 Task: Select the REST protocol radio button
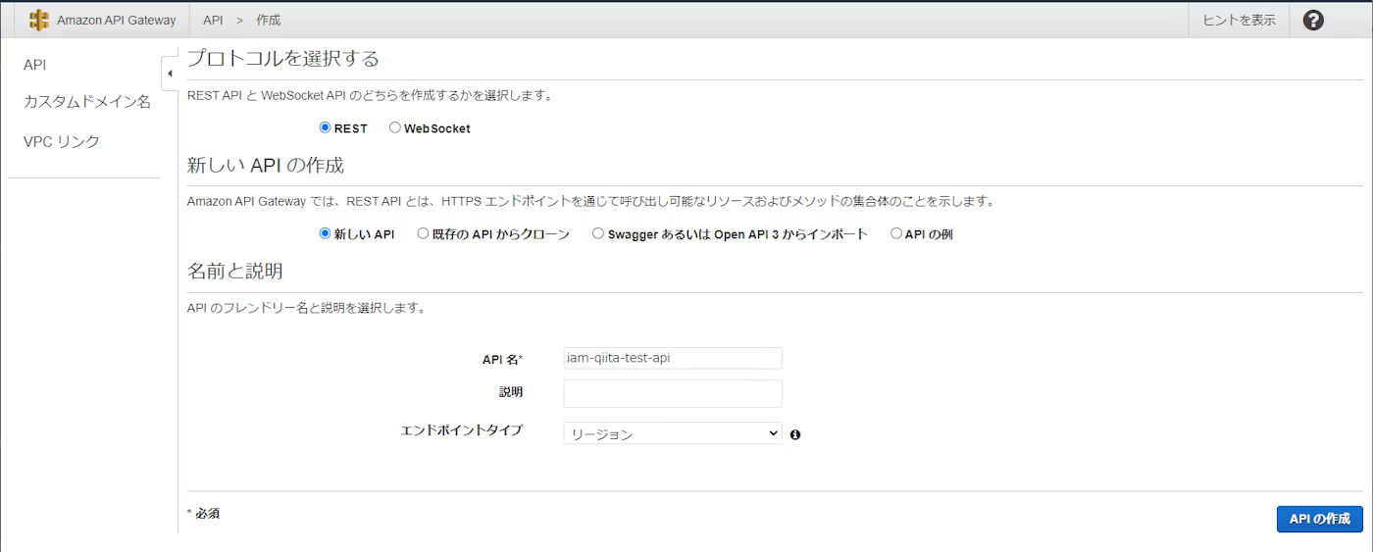[x=326, y=127]
